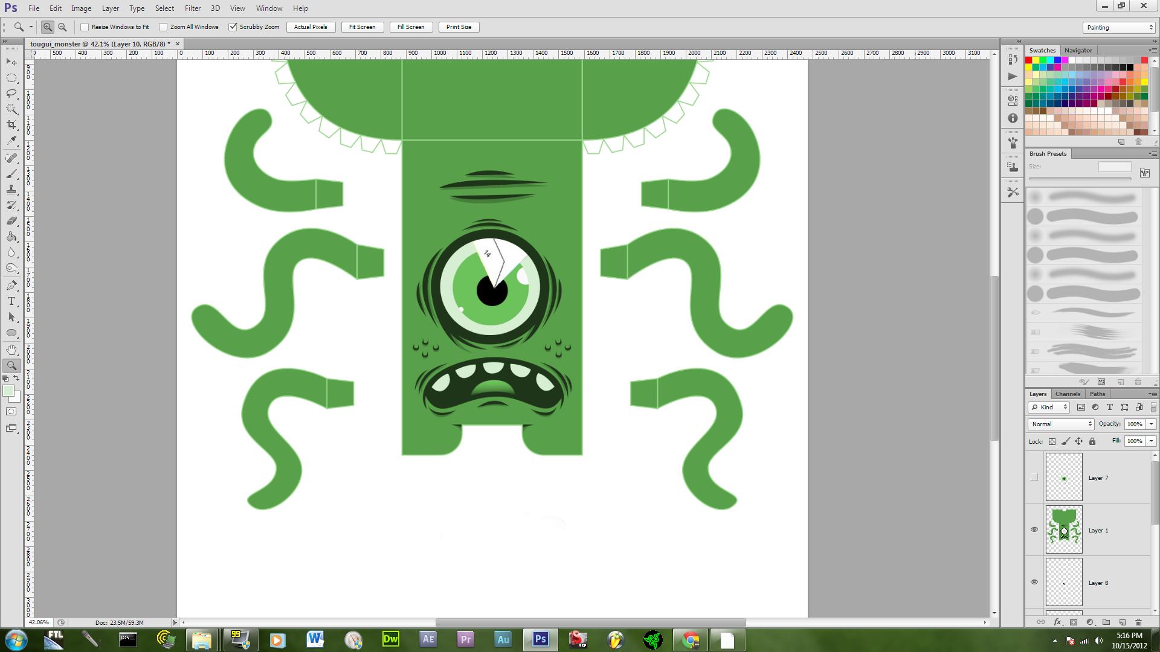Open the Fill slider dropdown arrow
The height and width of the screenshot is (652, 1160).
tap(1151, 441)
